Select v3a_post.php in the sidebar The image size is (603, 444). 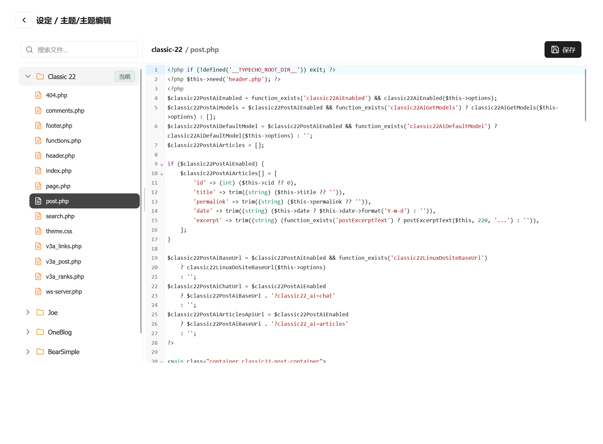[63, 261]
